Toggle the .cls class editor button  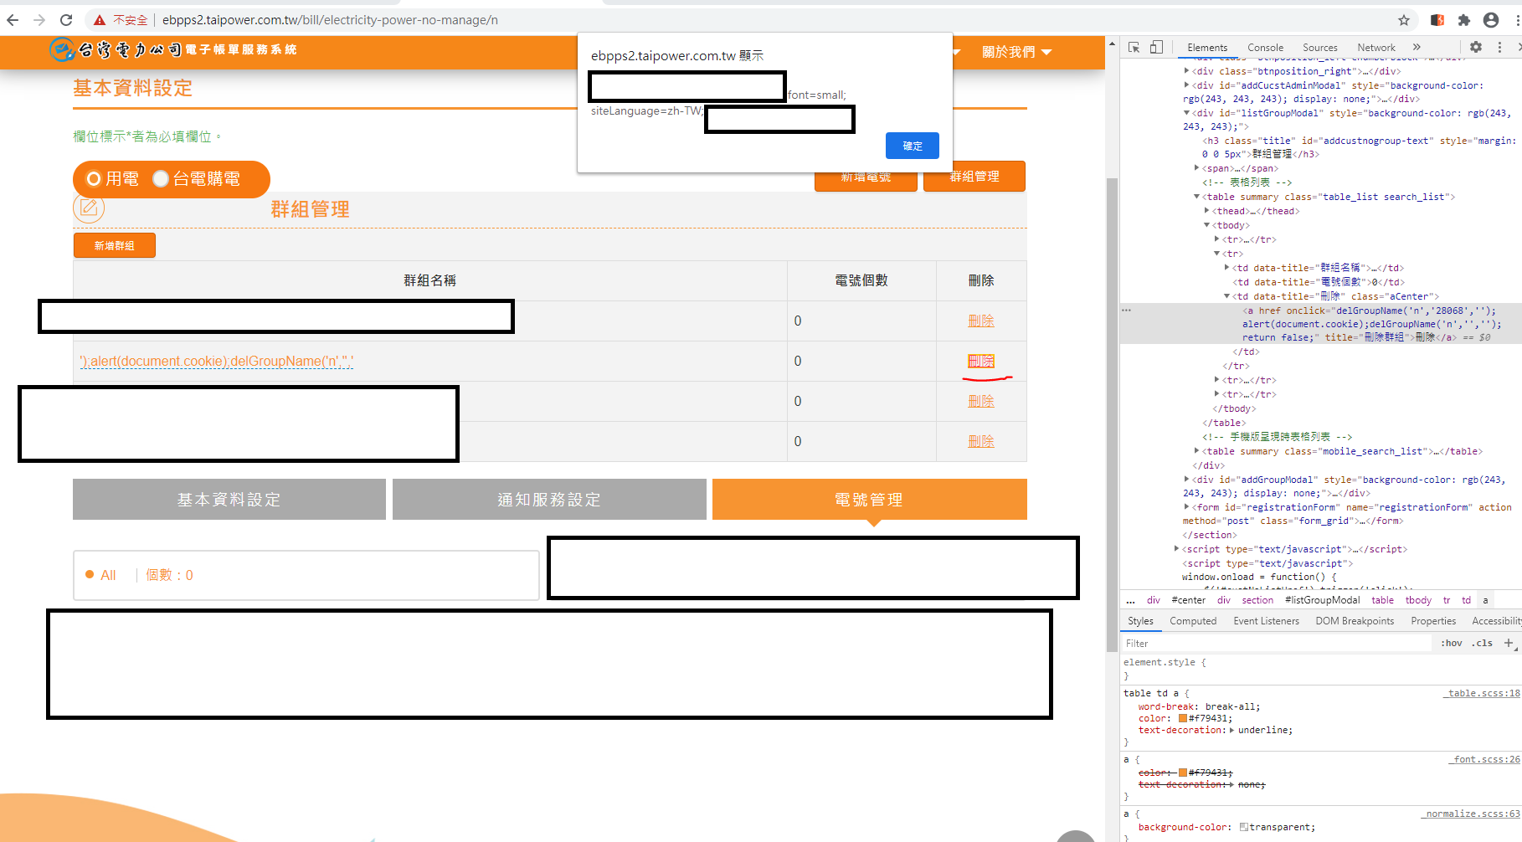tap(1483, 643)
